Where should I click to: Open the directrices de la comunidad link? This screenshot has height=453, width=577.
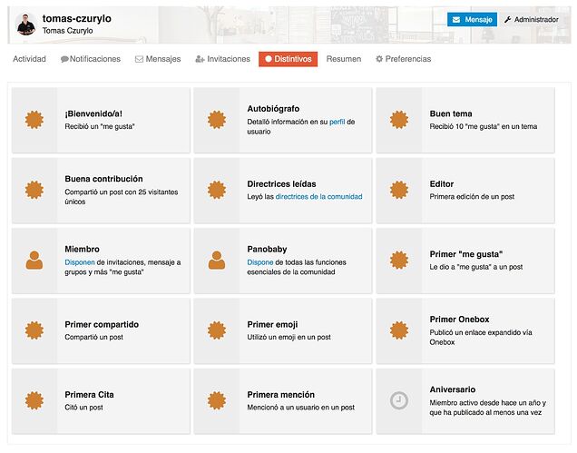319,197
